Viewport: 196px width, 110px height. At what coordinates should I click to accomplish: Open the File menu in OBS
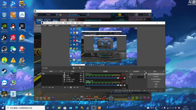click(44, 26)
